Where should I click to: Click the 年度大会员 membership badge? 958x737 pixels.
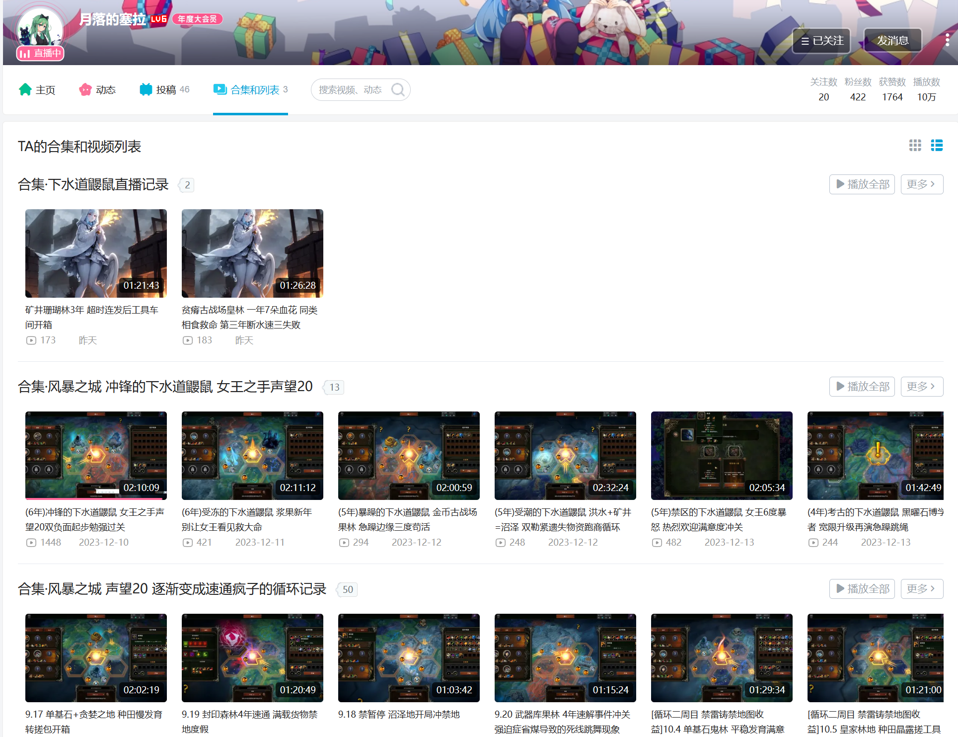pyautogui.click(x=197, y=19)
